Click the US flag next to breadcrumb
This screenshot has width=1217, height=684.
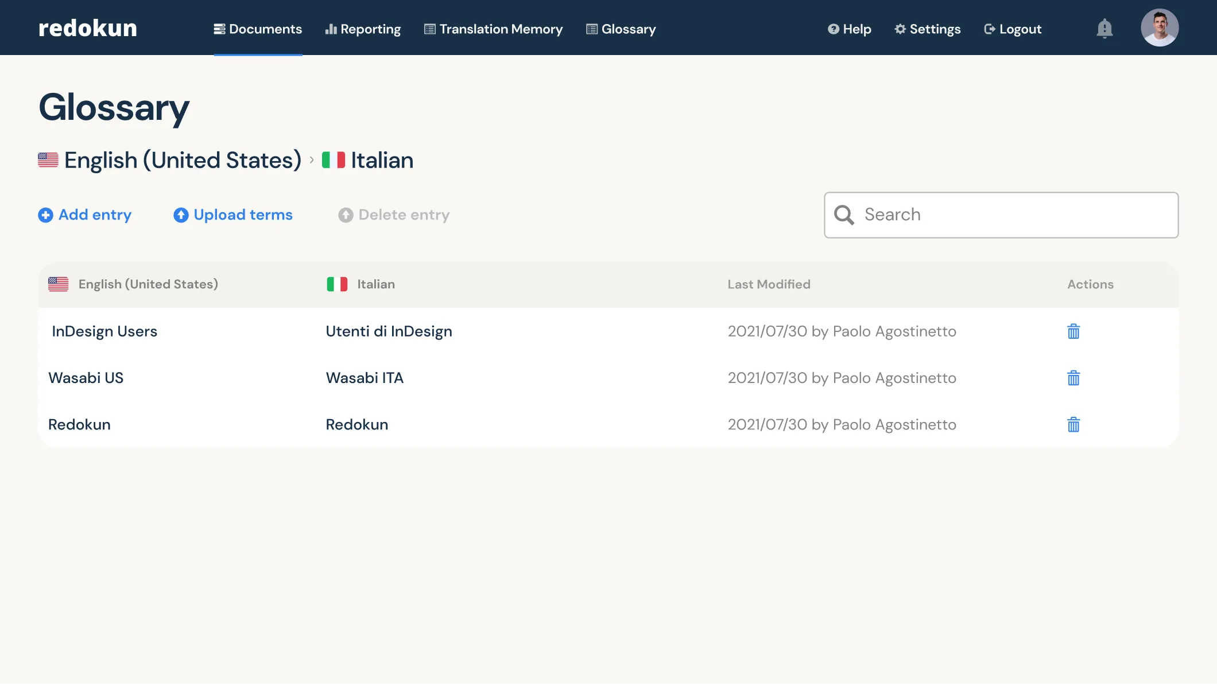[x=48, y=160]
